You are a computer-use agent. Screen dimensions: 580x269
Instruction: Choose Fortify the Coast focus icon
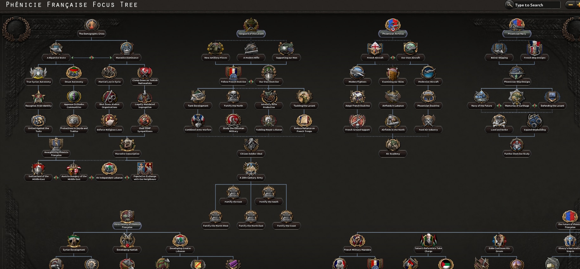pos(287,217)
